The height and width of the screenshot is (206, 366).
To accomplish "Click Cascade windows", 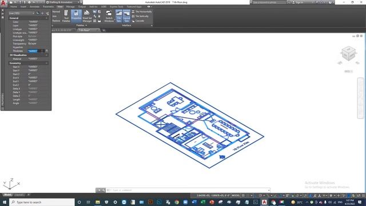I will coord(138,21).
